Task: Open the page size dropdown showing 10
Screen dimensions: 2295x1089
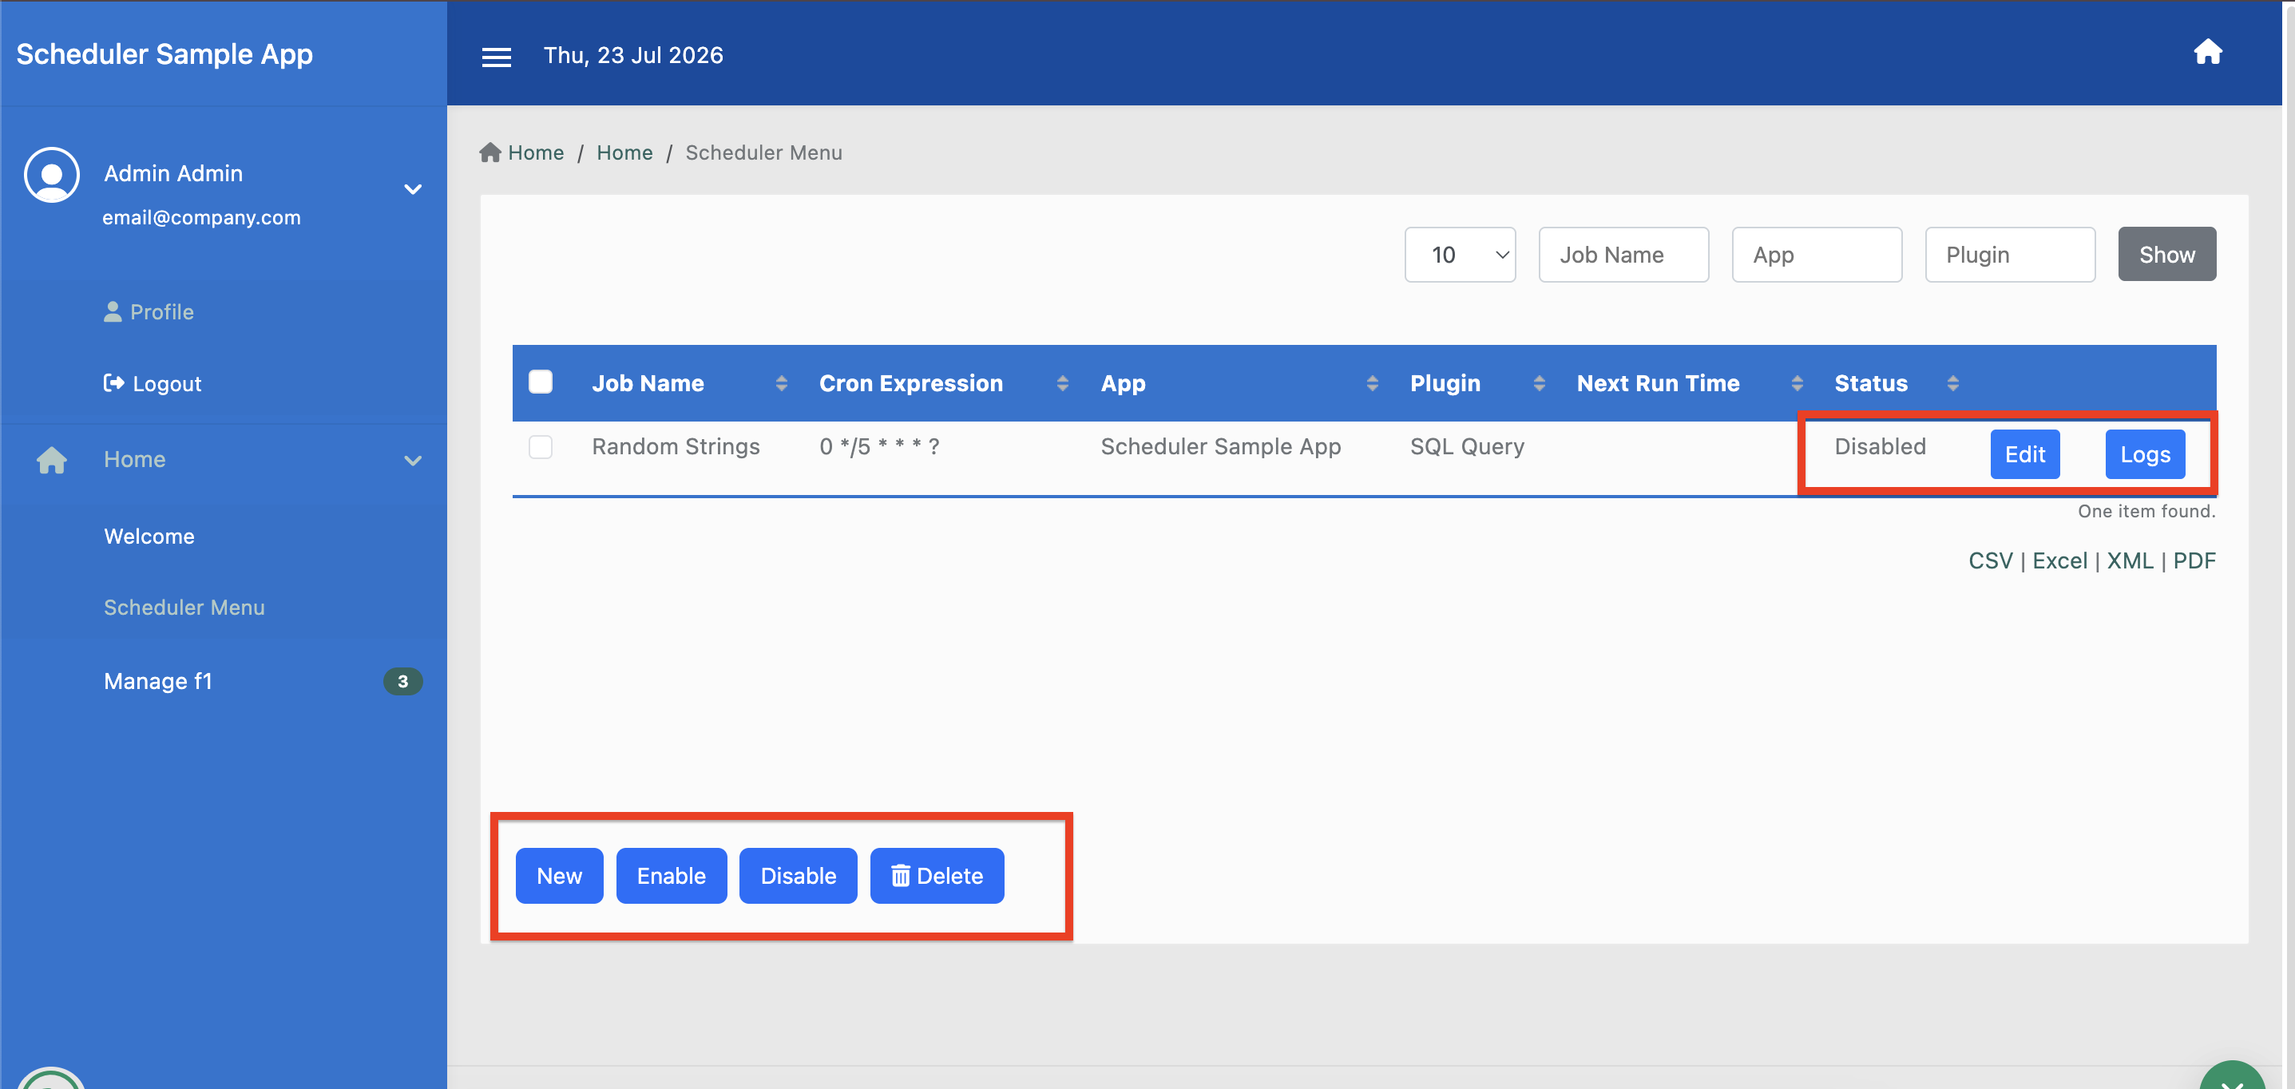Action: tap(1459, 255)
